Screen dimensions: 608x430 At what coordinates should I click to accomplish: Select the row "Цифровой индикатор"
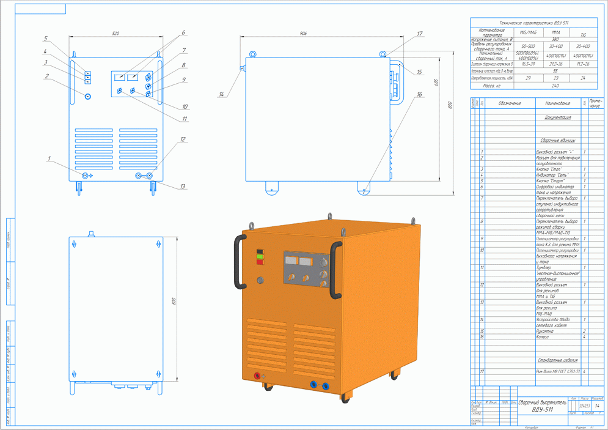pyautogui.click(x=537, y=187)
